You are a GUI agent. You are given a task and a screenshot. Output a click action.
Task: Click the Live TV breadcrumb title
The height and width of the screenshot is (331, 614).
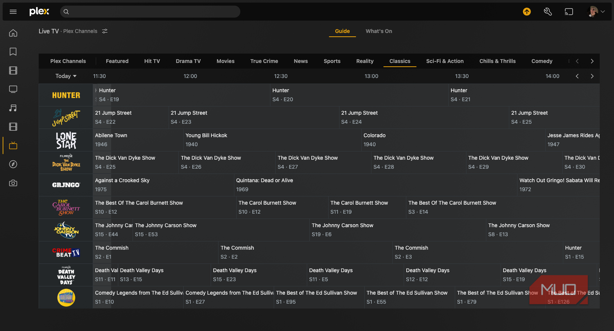(49, 31)
